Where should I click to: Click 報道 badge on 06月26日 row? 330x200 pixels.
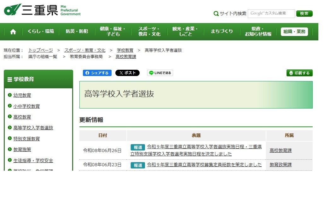(138, 147)
